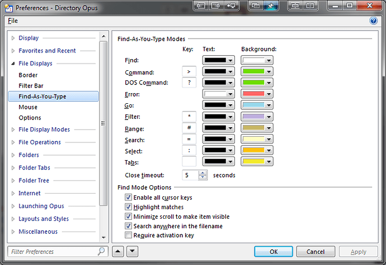Click the Apply button
The height and width of the screenshot is (265, 386).
pos(359,252)
